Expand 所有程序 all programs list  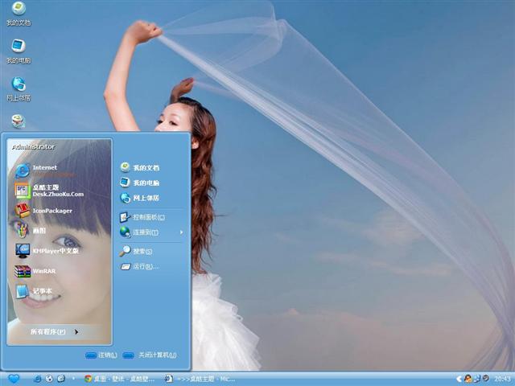(x=53, y=331)
